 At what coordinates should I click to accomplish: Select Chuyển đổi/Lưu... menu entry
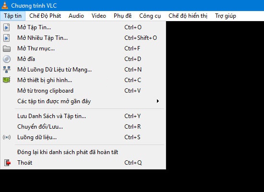click(x=83, y=127)
